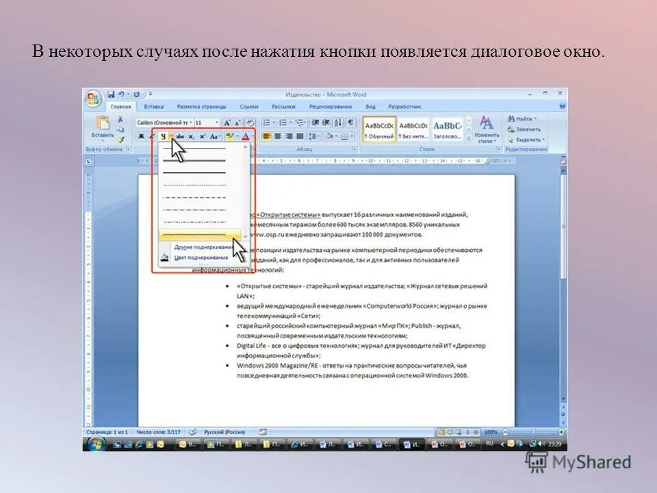This screenshot has height=493, width=657.
Task: Align text right
Action: tap(289, 136)
